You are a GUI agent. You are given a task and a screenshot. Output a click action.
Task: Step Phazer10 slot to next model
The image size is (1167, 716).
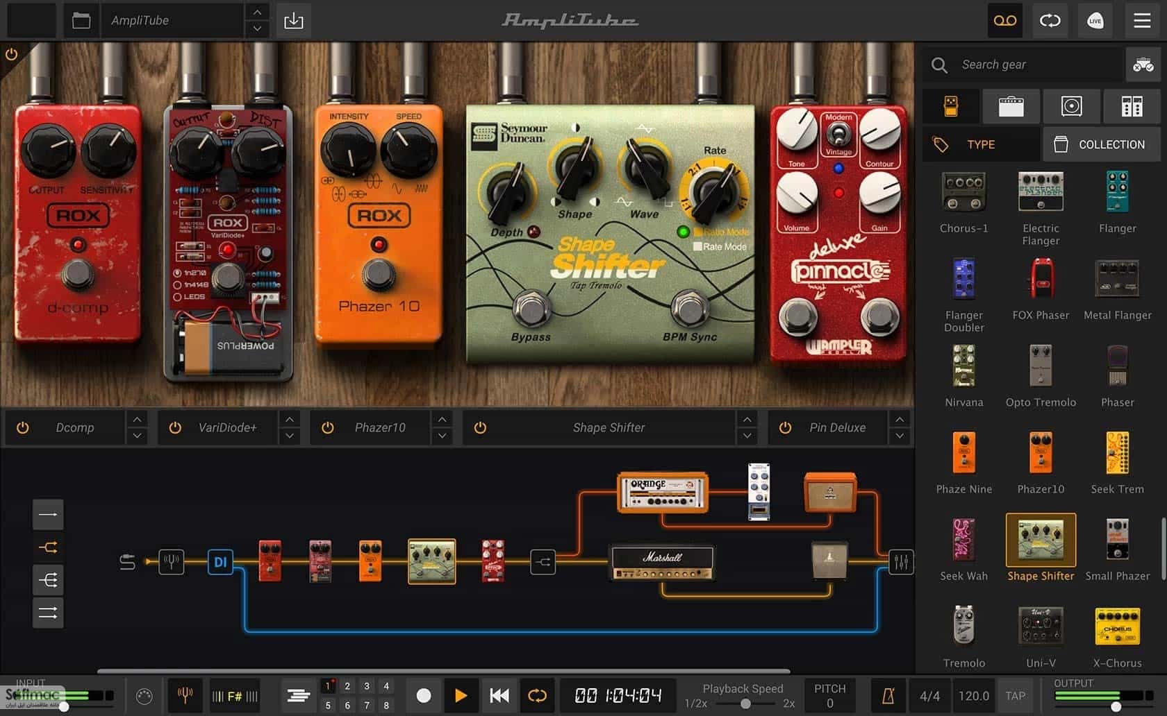coord(442,436)
